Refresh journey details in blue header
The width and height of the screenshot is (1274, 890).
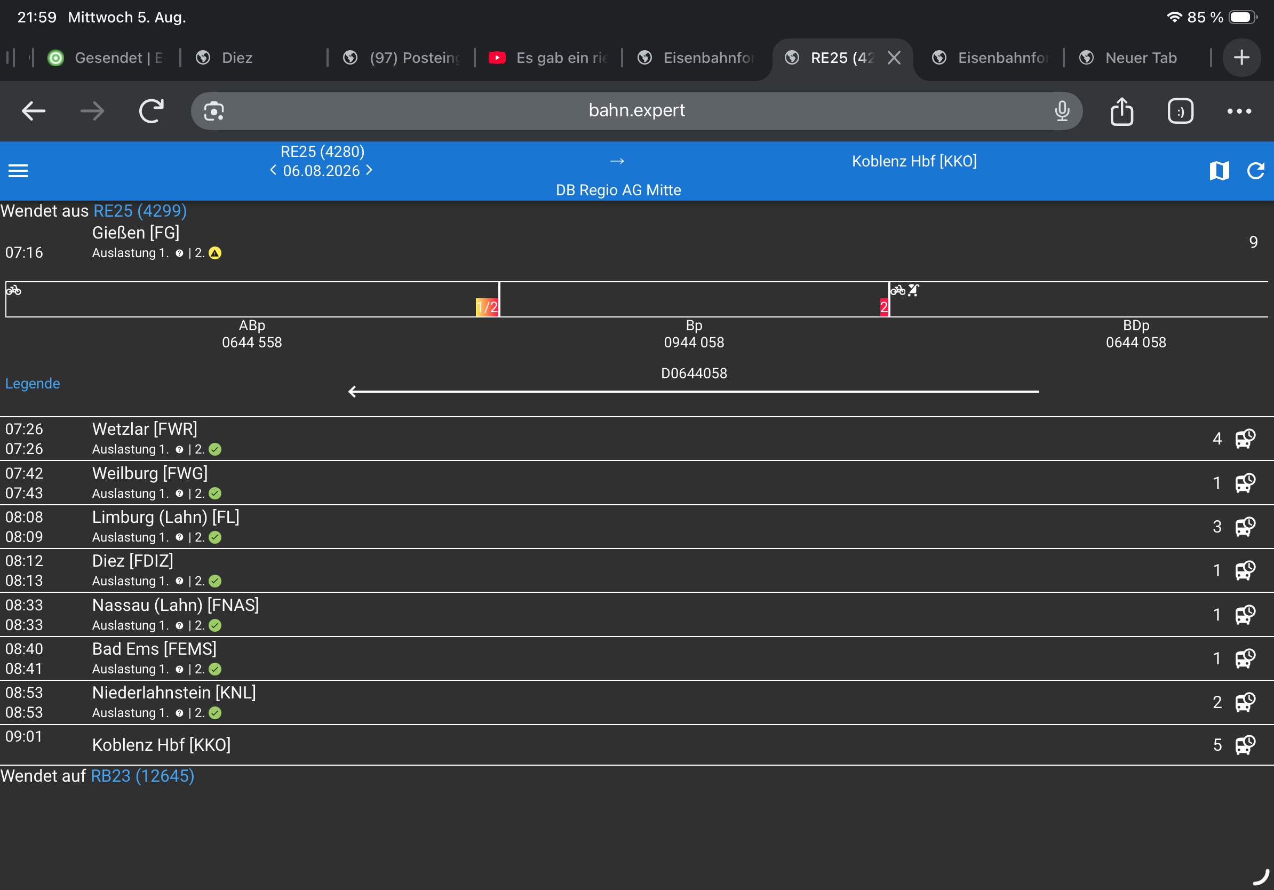click(1256, 170)
